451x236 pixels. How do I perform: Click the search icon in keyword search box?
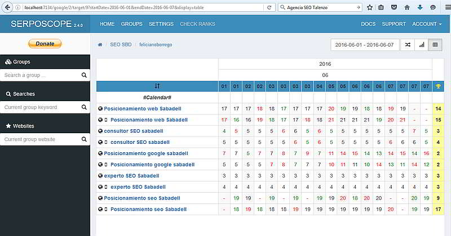[x=84, y=107]
